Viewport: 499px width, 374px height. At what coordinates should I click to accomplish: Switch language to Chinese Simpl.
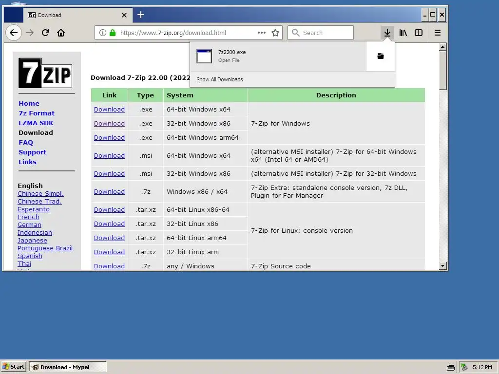pos(40,194)
